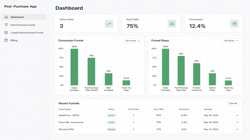Click Active status badge for Cross Sell - Accessories

tap(111, 122)
